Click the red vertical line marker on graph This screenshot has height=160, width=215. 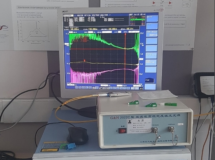[x=125, y=58]
